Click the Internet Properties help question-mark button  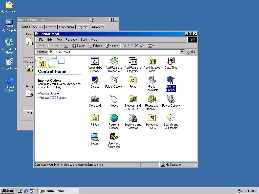[112, 20]
